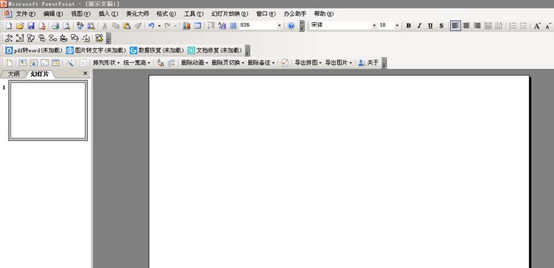Click pdf转word add-in button
554x268 pixels.
click(33, 51)
